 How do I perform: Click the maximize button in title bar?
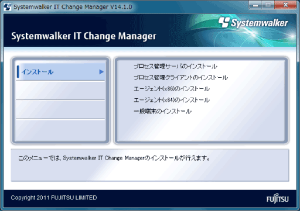pyautogui.click(x=268, y=5)
